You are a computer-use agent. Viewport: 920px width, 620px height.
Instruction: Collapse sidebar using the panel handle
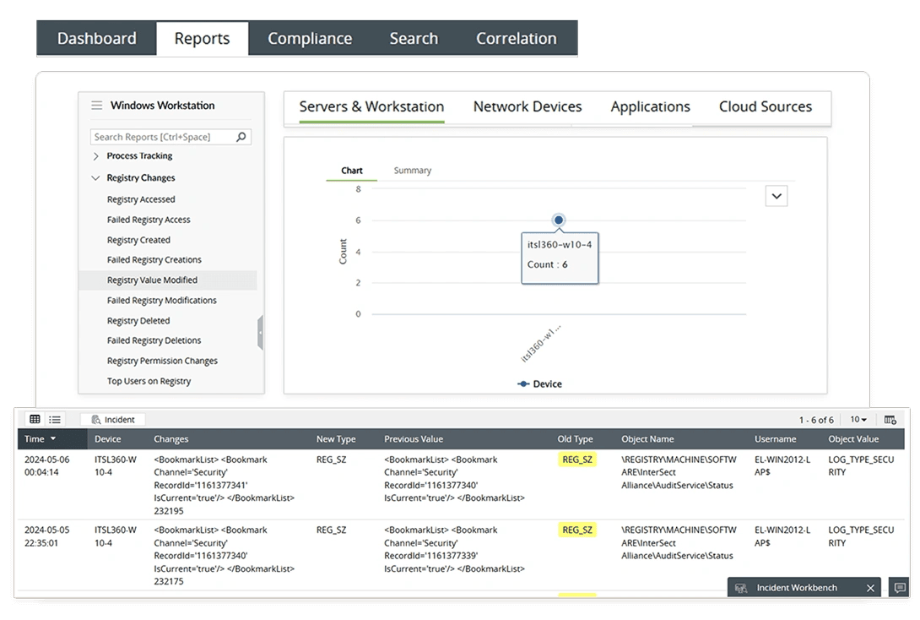[x=260, y=333]
